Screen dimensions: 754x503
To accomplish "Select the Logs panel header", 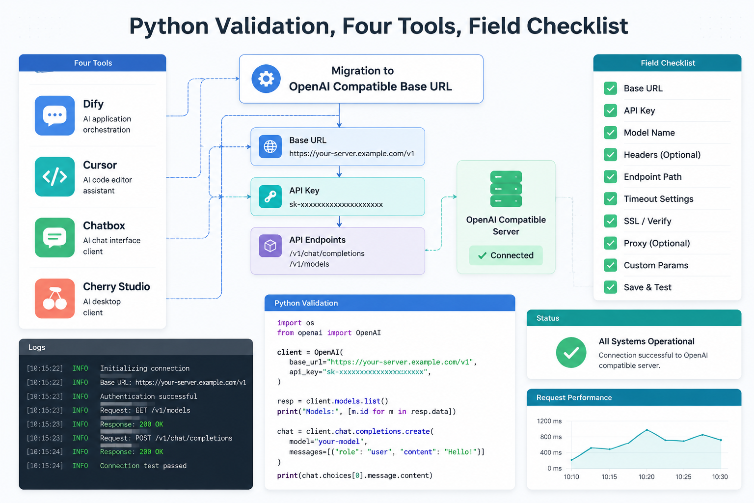I will tap(136, 347).
